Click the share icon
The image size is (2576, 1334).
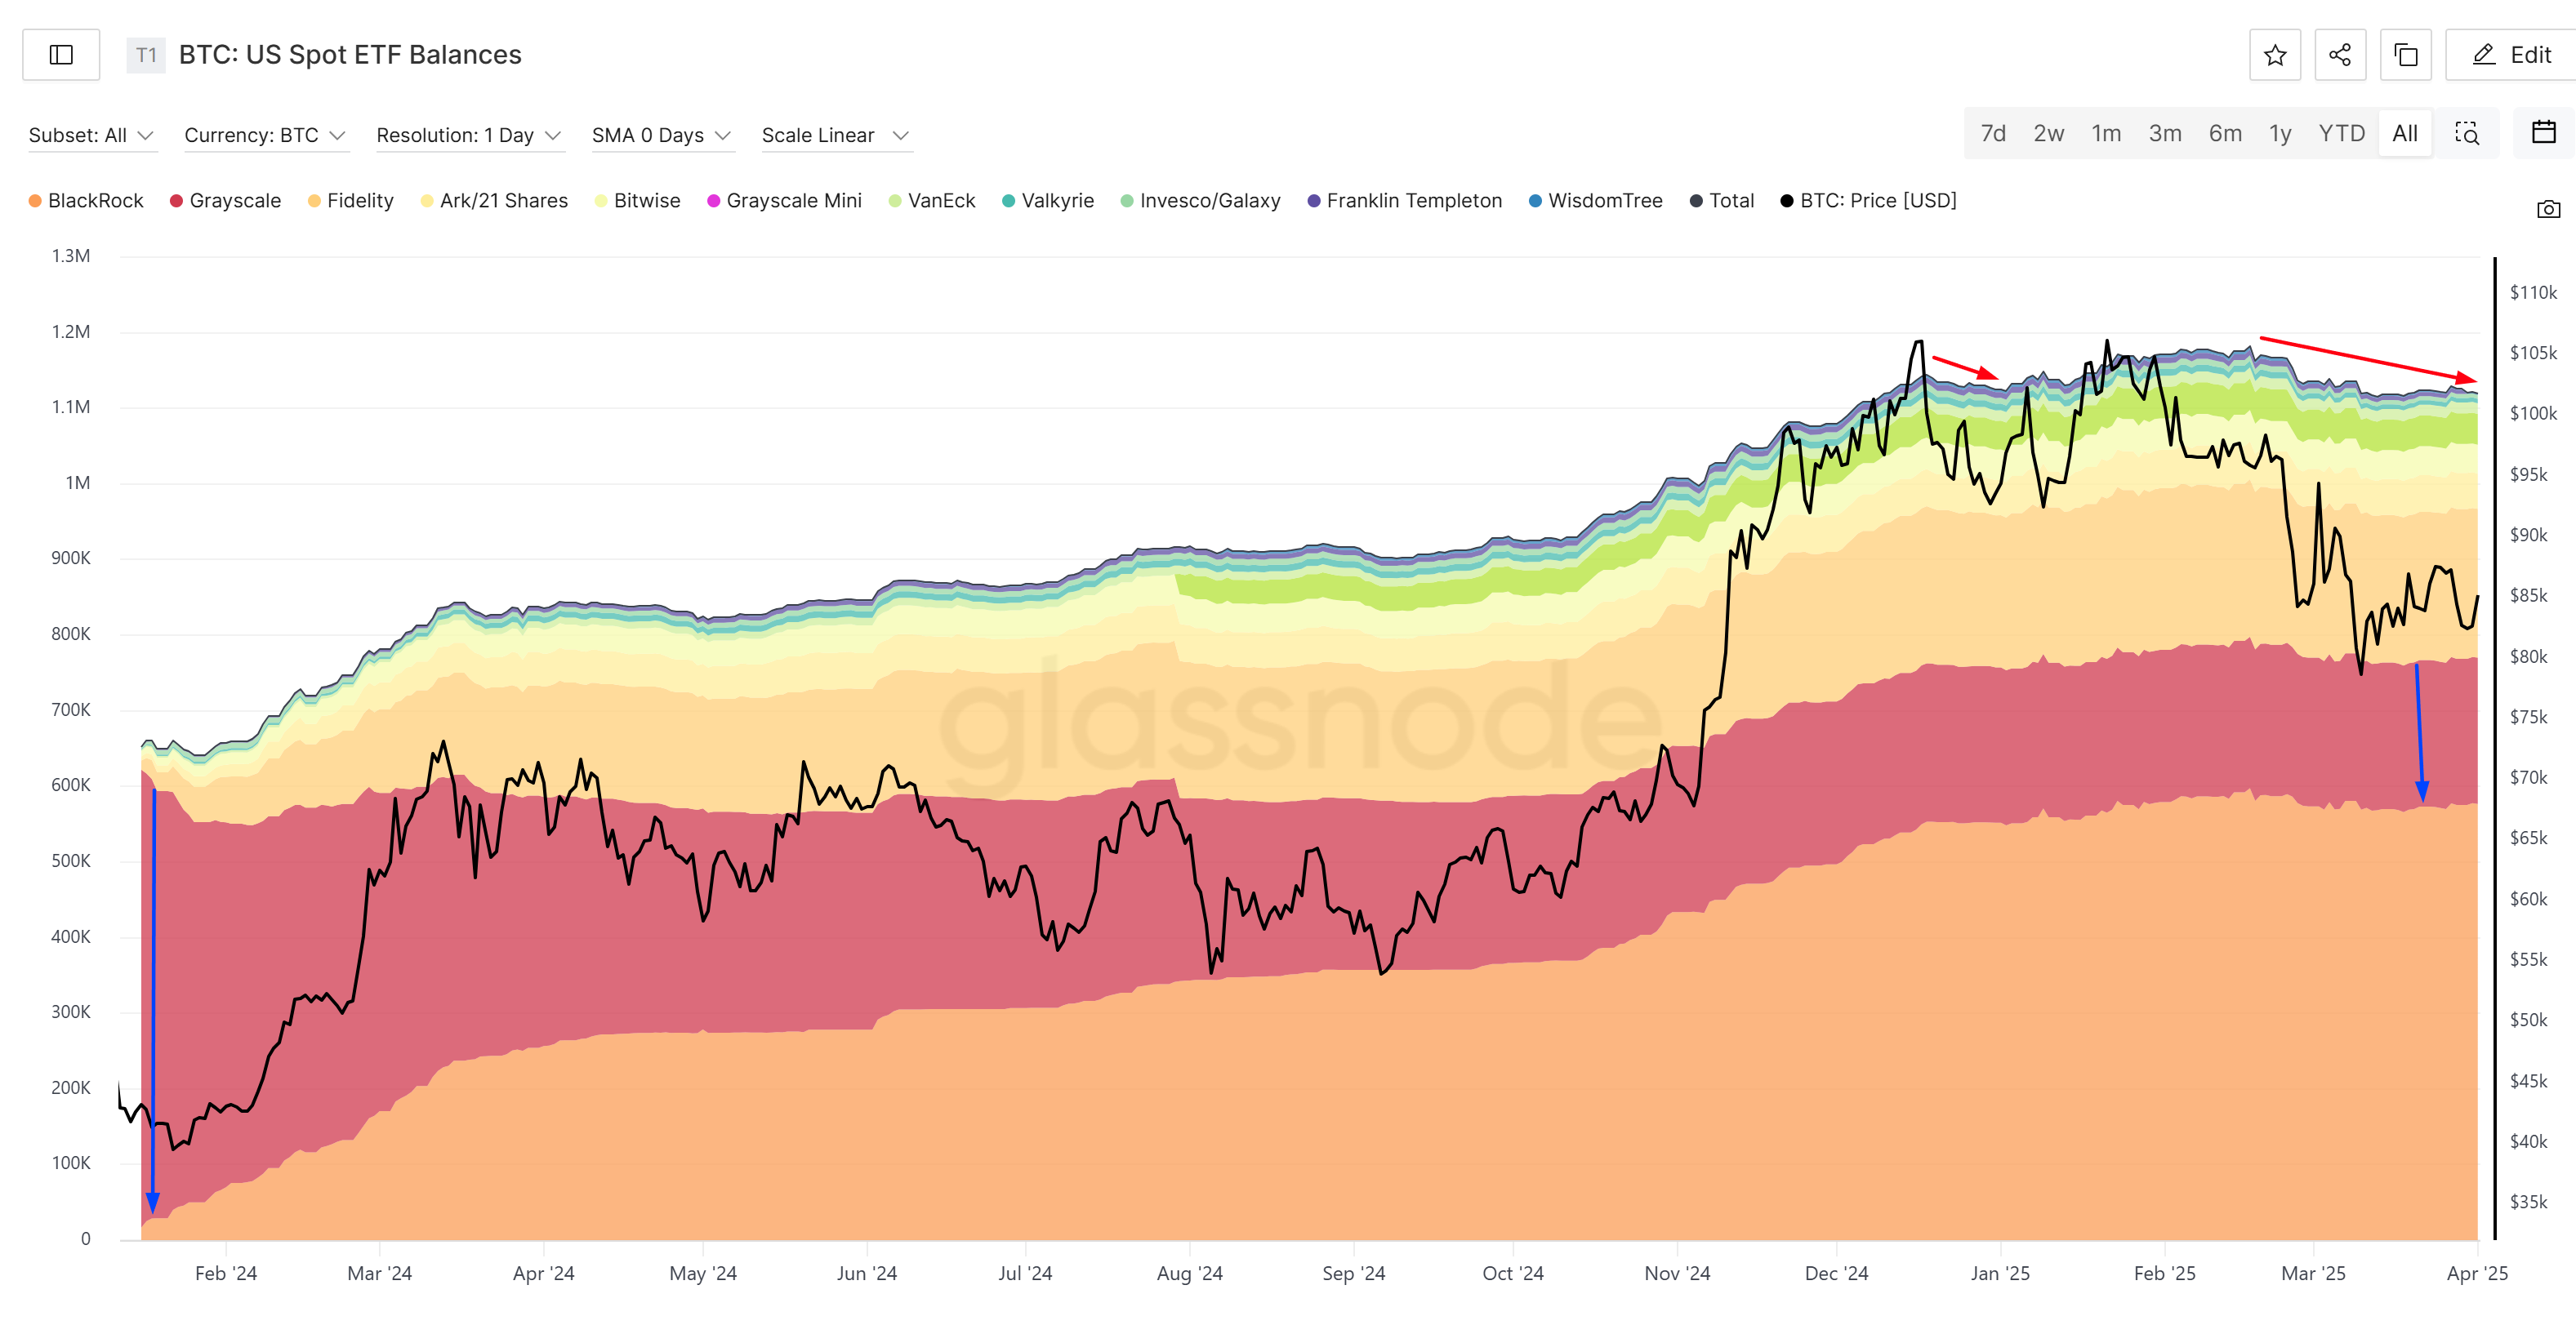click(2339, 55)
